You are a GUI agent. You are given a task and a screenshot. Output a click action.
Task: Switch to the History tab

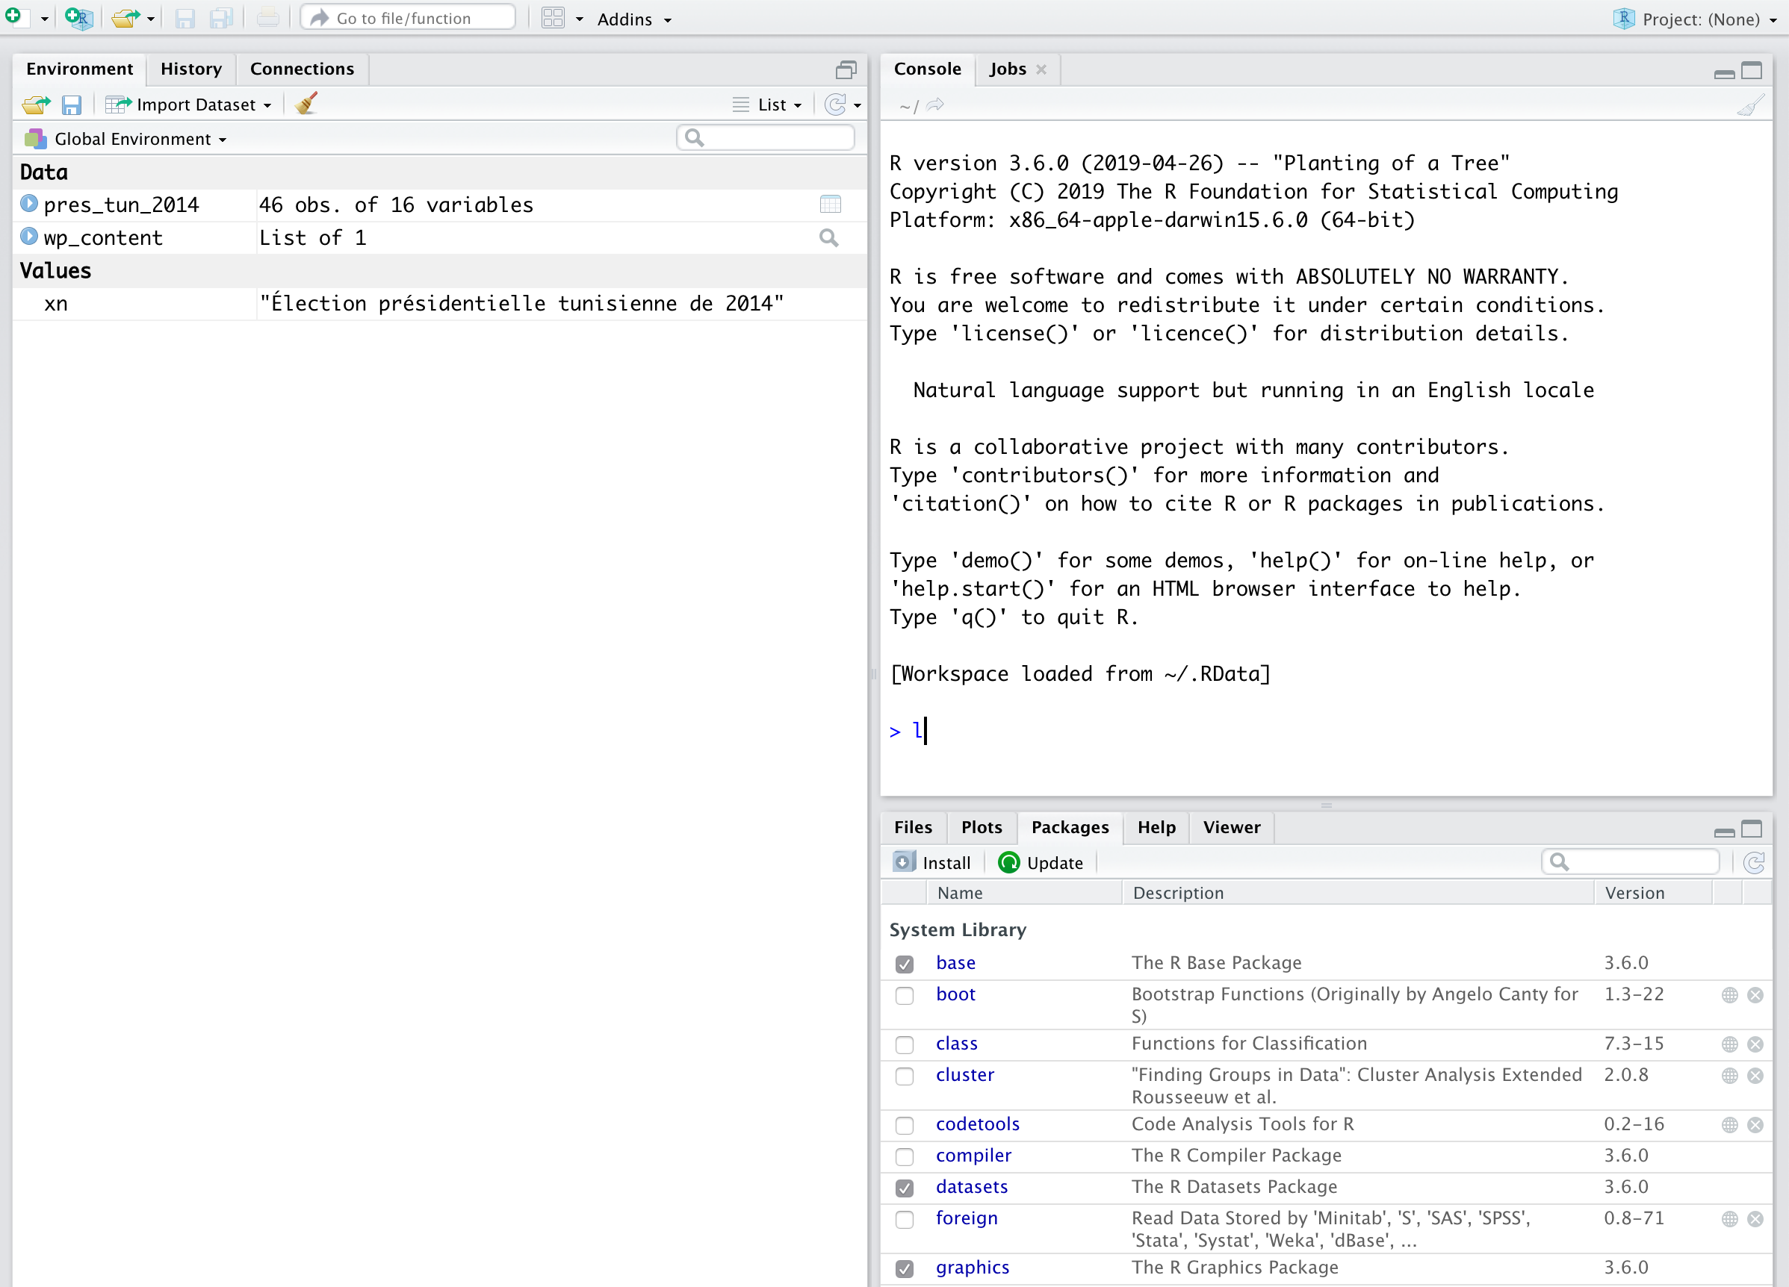click(191, 69)
